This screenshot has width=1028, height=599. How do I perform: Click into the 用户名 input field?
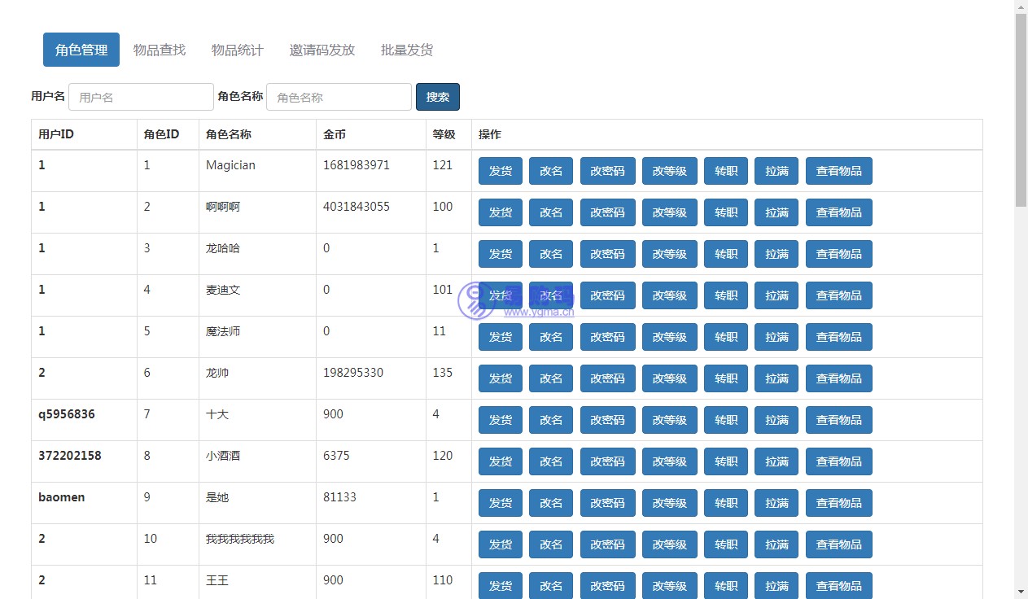tap(141, 96)
